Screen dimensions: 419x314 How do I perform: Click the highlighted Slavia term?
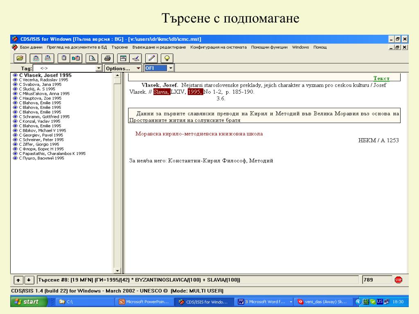pyautogui.click(x=162, y=92)
